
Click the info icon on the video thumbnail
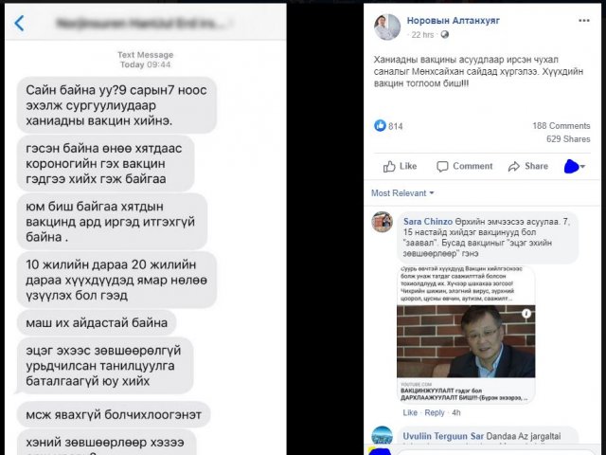pos(526,314)
